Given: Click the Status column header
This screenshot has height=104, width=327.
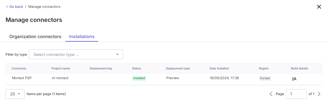Looking at the screenshot, I should coord(136,69).
